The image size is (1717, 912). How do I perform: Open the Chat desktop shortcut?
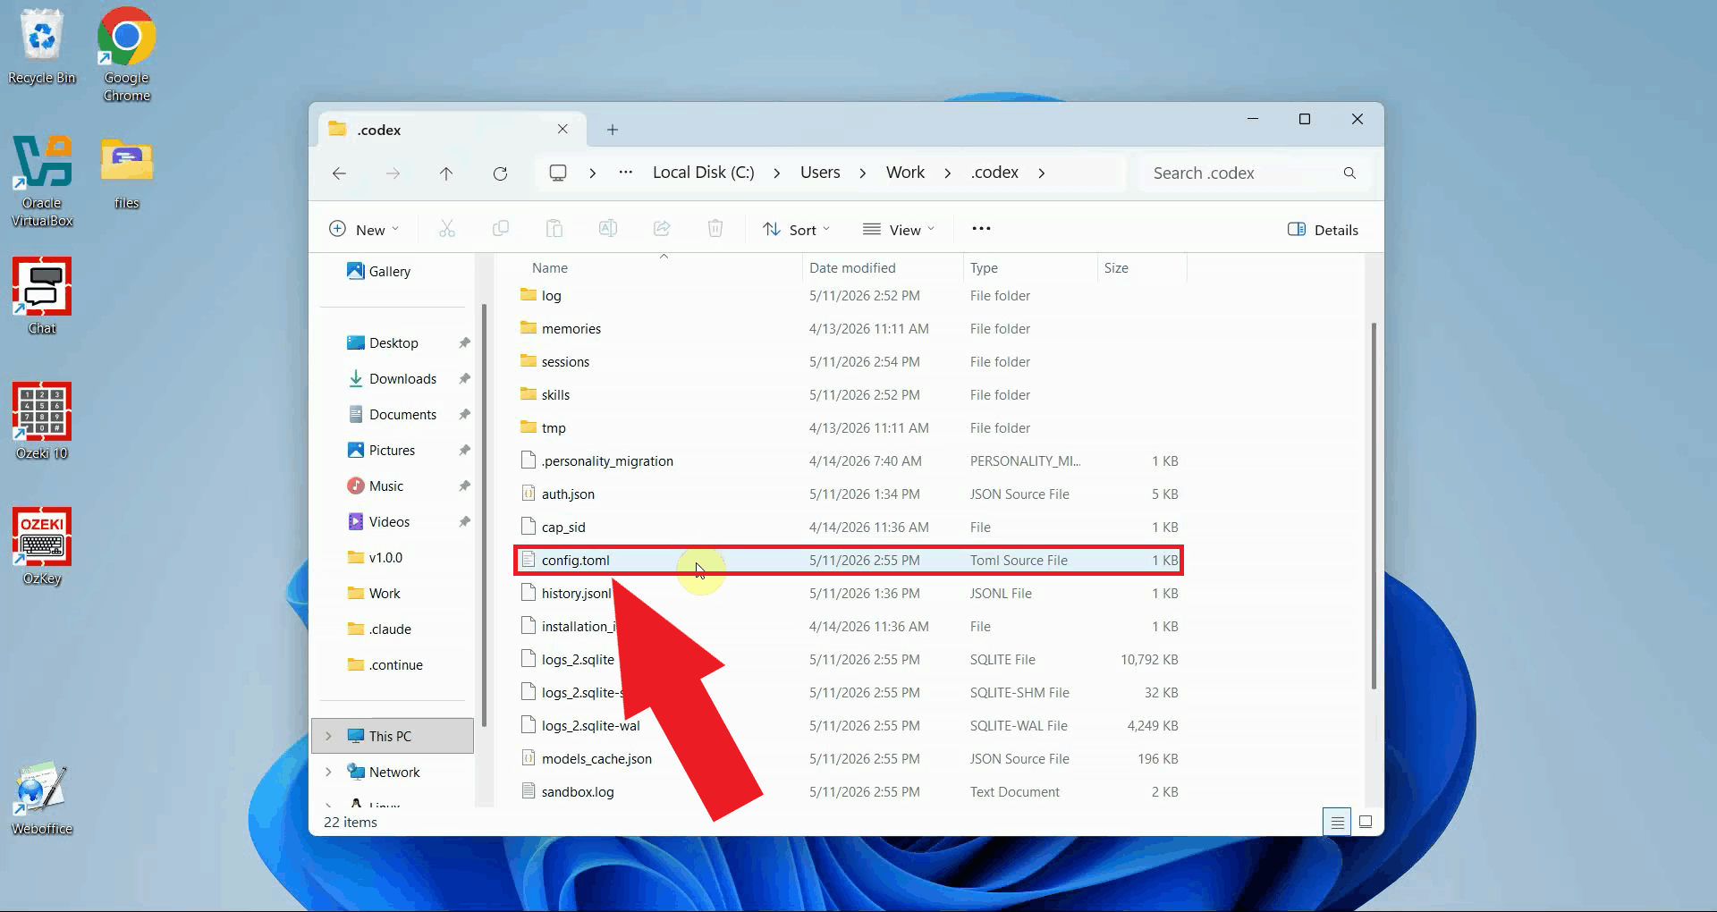pyautogui.click(x=42, y=296)
